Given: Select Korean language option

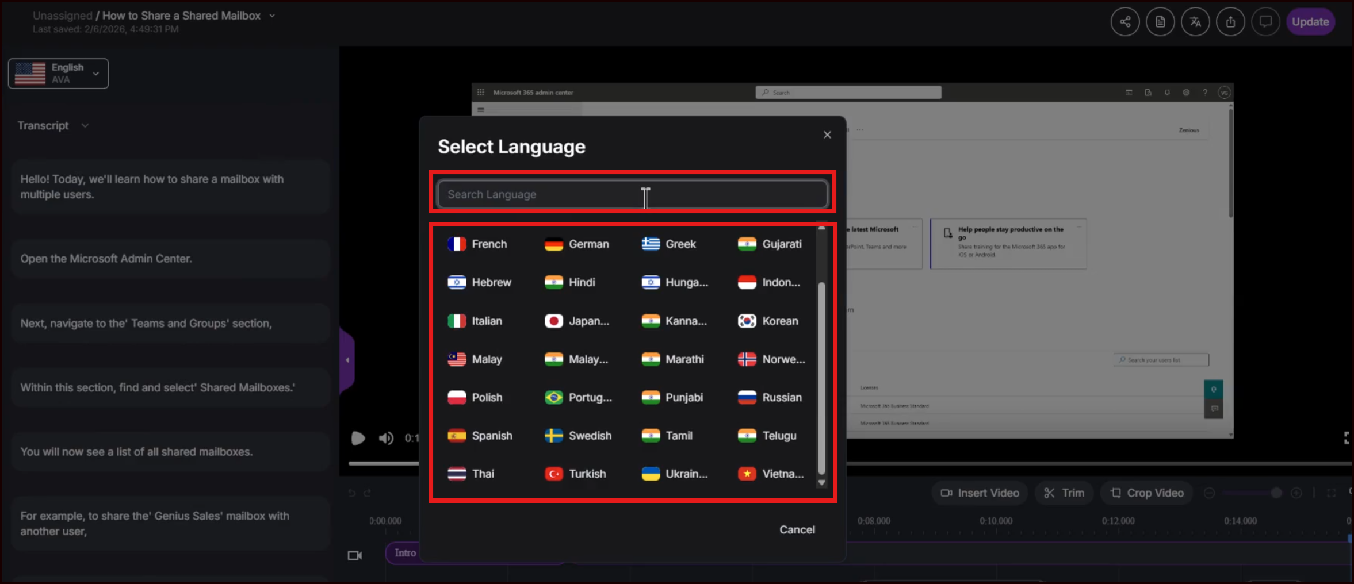Looking at the screenshot, I should 768,321.
